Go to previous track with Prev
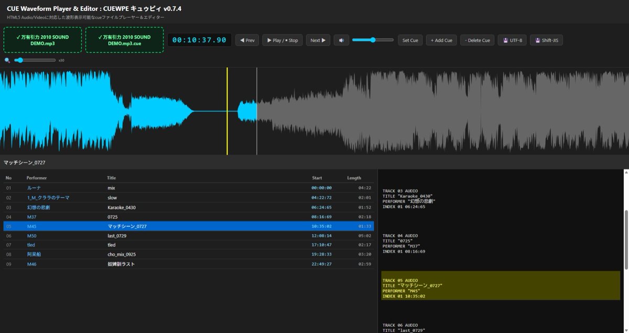Image resolution: width=629 pixels, height=333 pixels. (x=247, y=40)
